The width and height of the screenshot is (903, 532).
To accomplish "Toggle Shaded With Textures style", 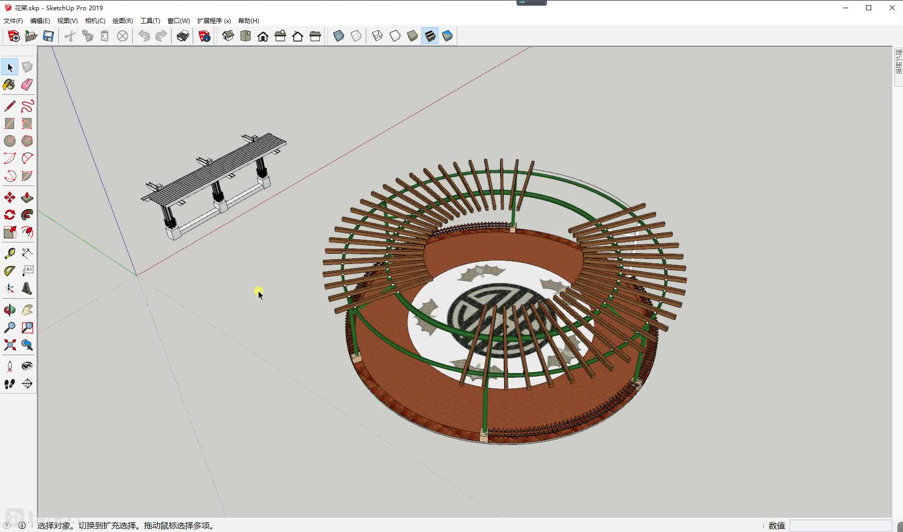I will coord(430,36).
